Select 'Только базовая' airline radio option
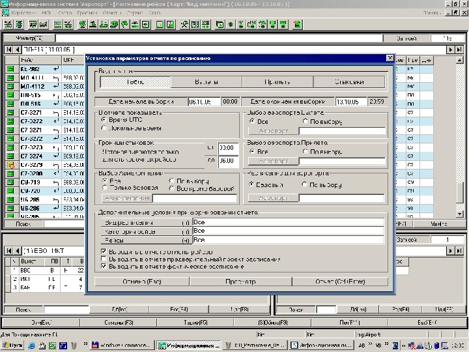This screenshot has width=469, height=352. [x=104, y=188]
